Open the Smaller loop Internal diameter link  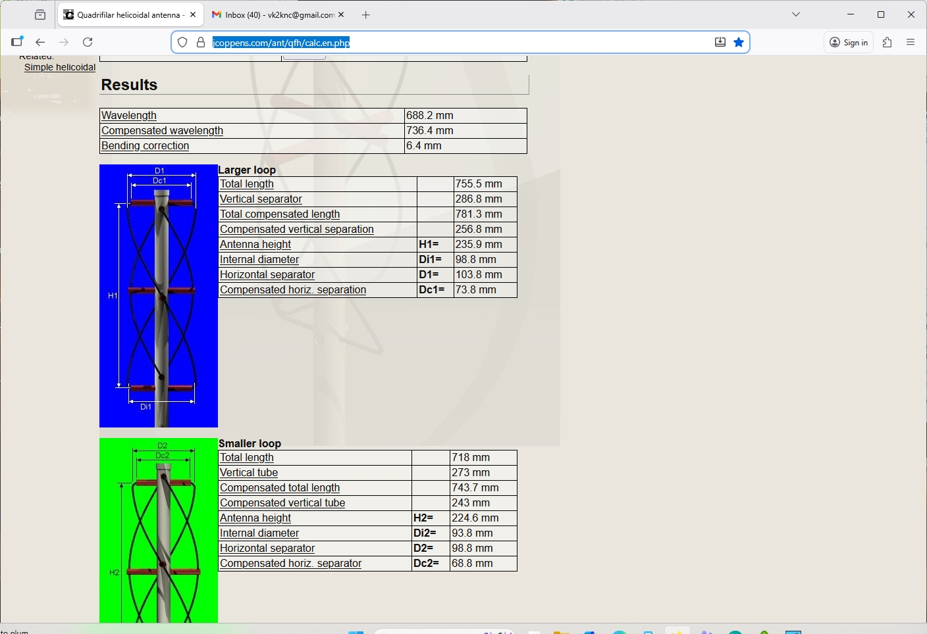(259, 533)
